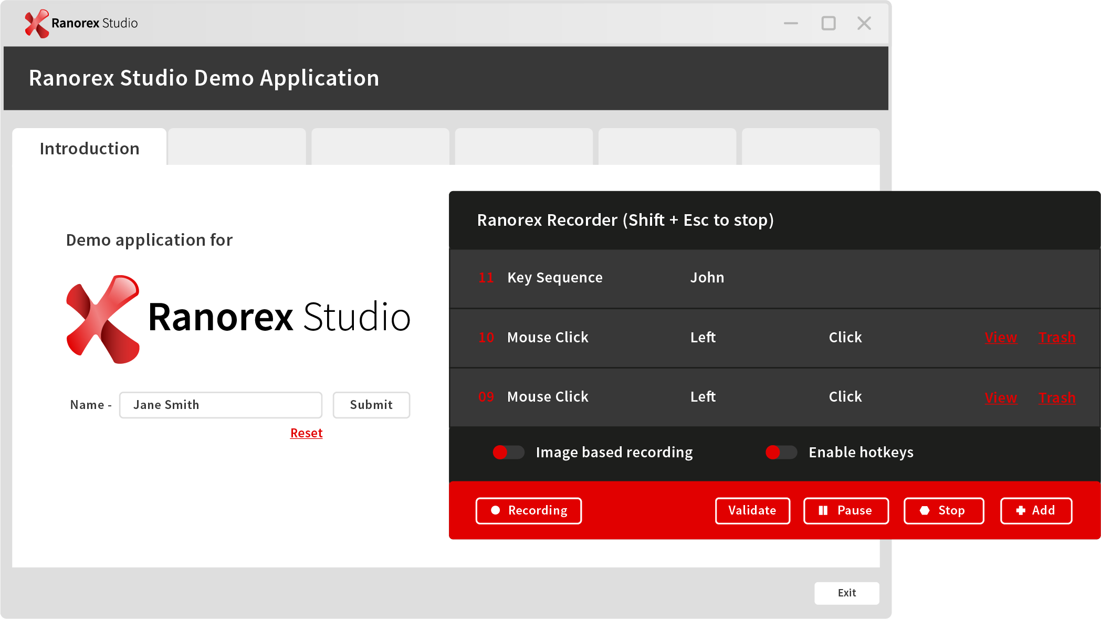1101x619 pixels.
Task: Minimize the Ranorex Studio window
Action: pos(791,23)
